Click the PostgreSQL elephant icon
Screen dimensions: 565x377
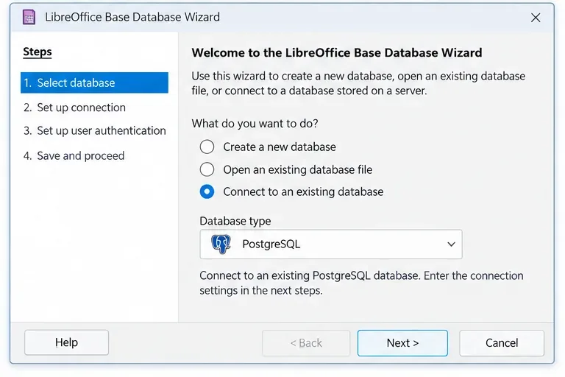click(x=221, y=244)
